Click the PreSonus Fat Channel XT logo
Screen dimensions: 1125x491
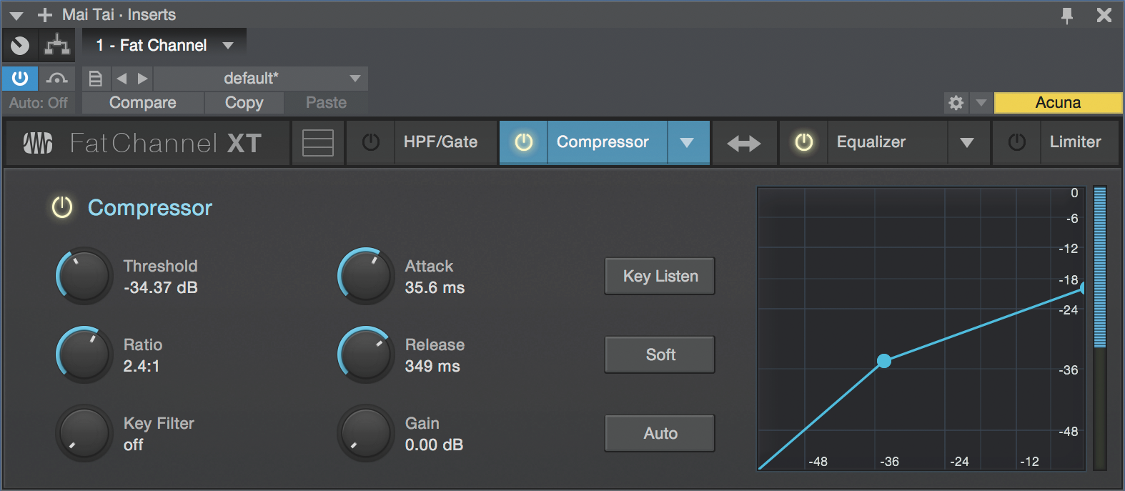(x=148, y=143)
